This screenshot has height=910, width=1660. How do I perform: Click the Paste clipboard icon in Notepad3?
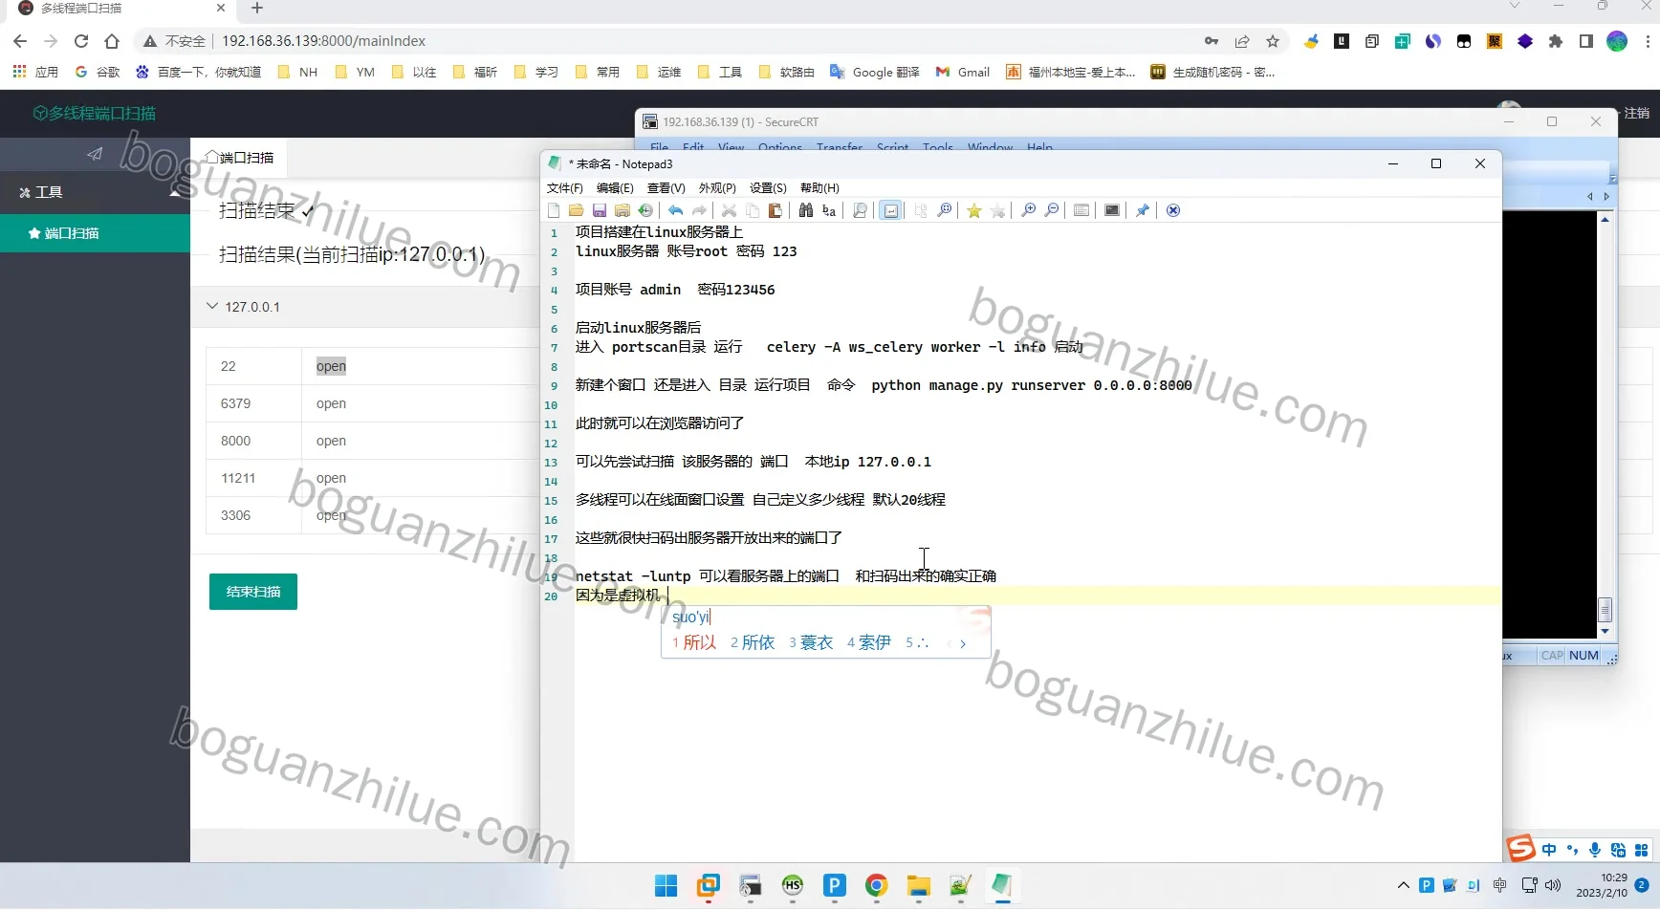[x=775, y=210]
